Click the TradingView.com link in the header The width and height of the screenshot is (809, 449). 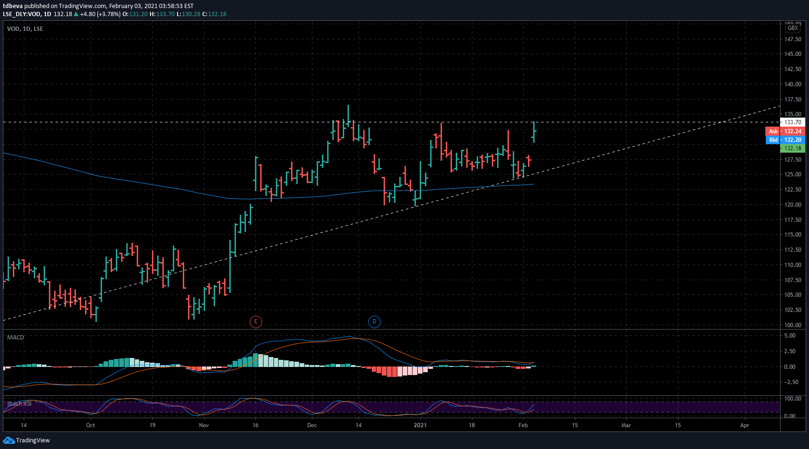click(80, 5)
